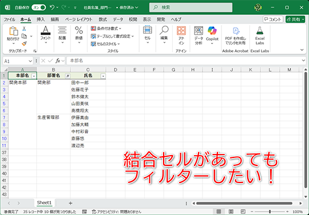Click the zoom out minus button
309x215 pixels.
(252, 212)
